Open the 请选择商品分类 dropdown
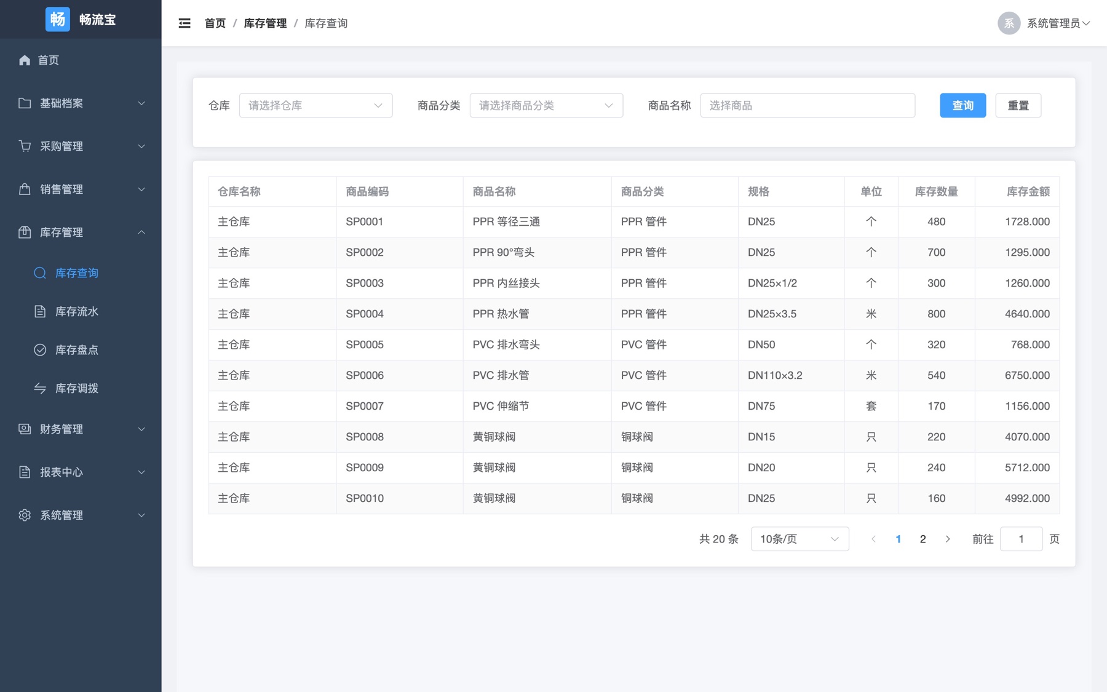The image size is (1107, 692). pyautogui.click(x=546, y=106)
